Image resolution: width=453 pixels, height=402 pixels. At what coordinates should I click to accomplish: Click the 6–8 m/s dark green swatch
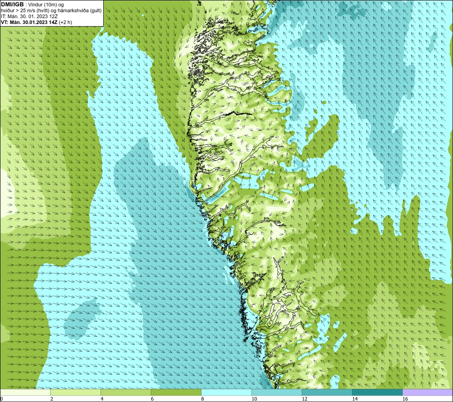176,392
